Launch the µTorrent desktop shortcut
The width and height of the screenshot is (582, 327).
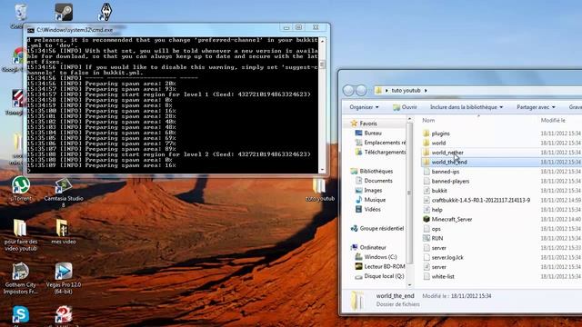(x=21, y=189)
